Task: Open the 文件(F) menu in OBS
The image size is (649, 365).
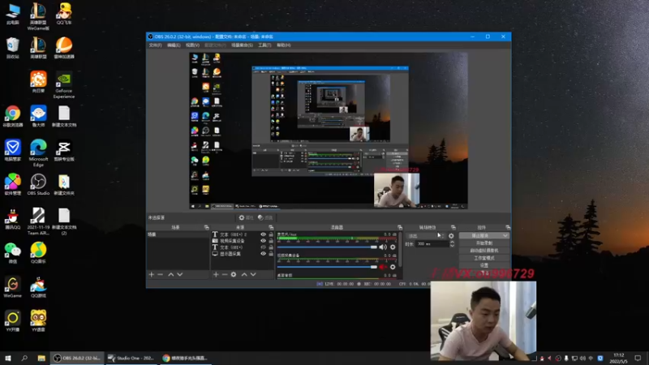Action: (x=155, y=45)
